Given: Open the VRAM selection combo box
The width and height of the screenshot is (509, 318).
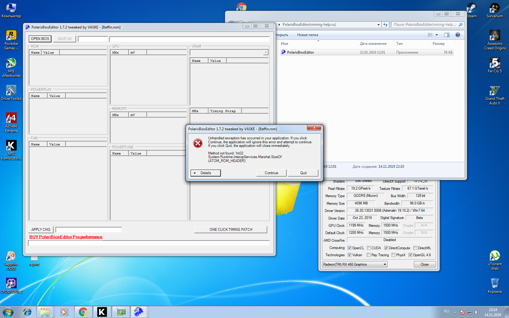Looking at the screenshot, I should [229, 52].
